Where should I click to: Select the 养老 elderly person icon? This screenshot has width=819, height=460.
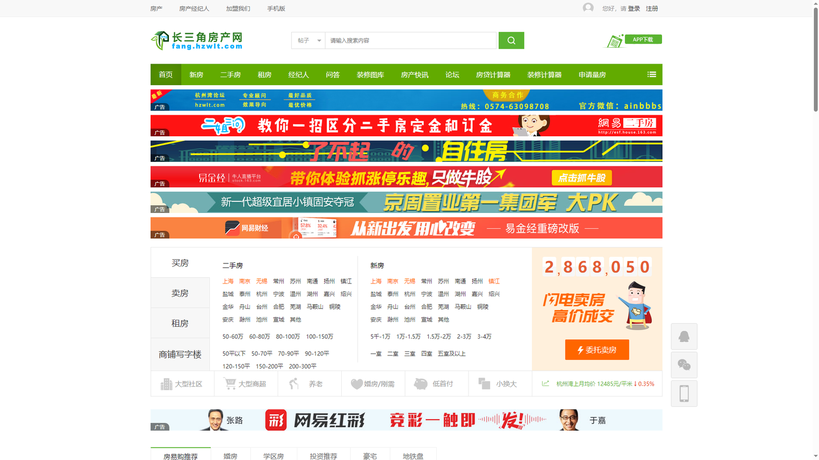click(x=293, y=383)
